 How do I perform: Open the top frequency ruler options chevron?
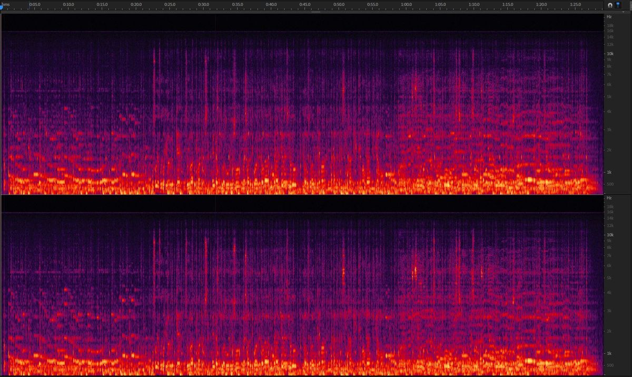coord(624,12)
